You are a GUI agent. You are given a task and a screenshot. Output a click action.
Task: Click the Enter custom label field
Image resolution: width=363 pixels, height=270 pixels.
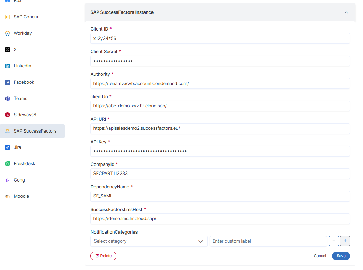pyautogui.click(x=268, y=241)
